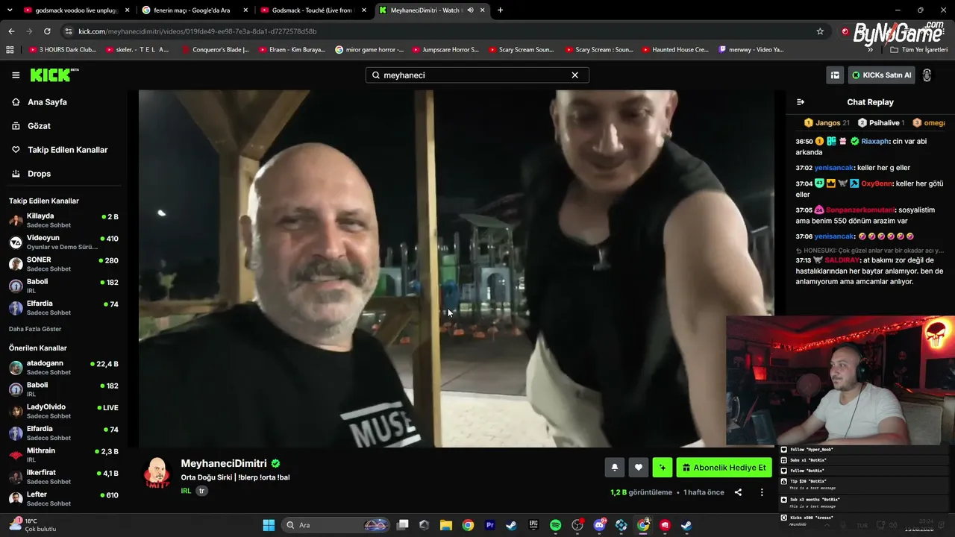Screen dimensions: 955x537
Task: Click the notification bell button
Action: pos(614,468)
